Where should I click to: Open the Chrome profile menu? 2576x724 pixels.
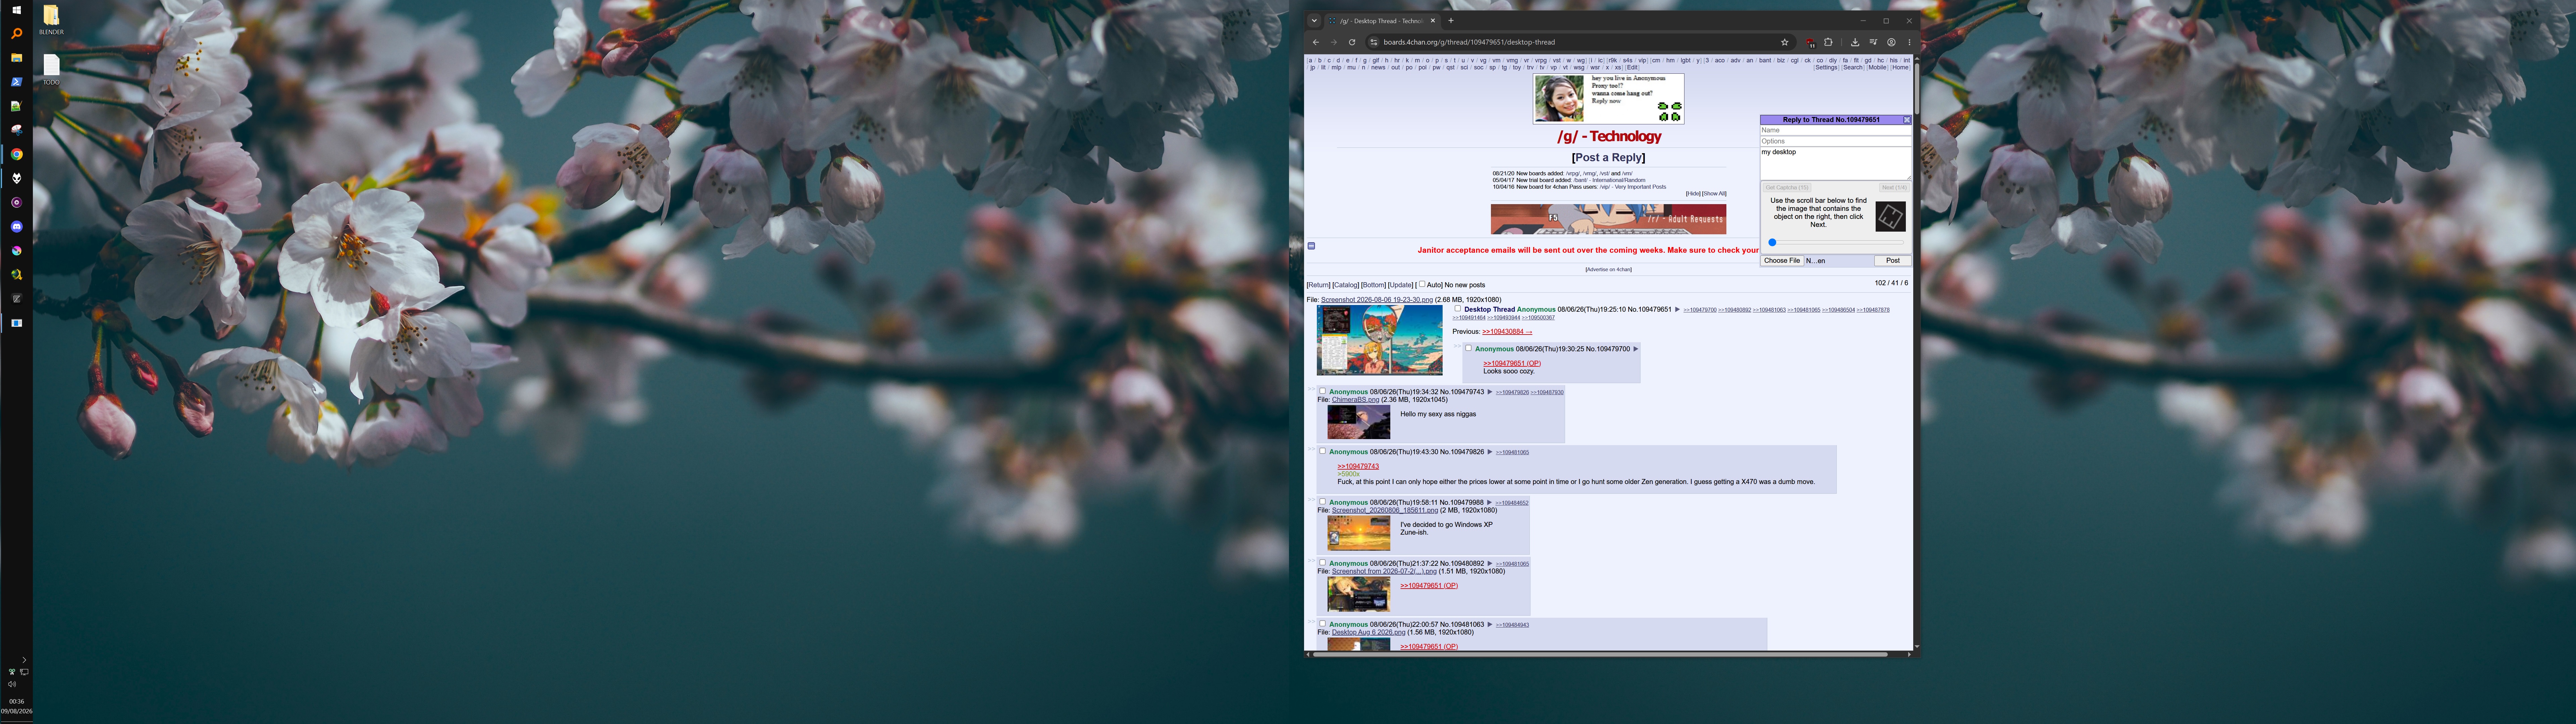point(1891,42)
